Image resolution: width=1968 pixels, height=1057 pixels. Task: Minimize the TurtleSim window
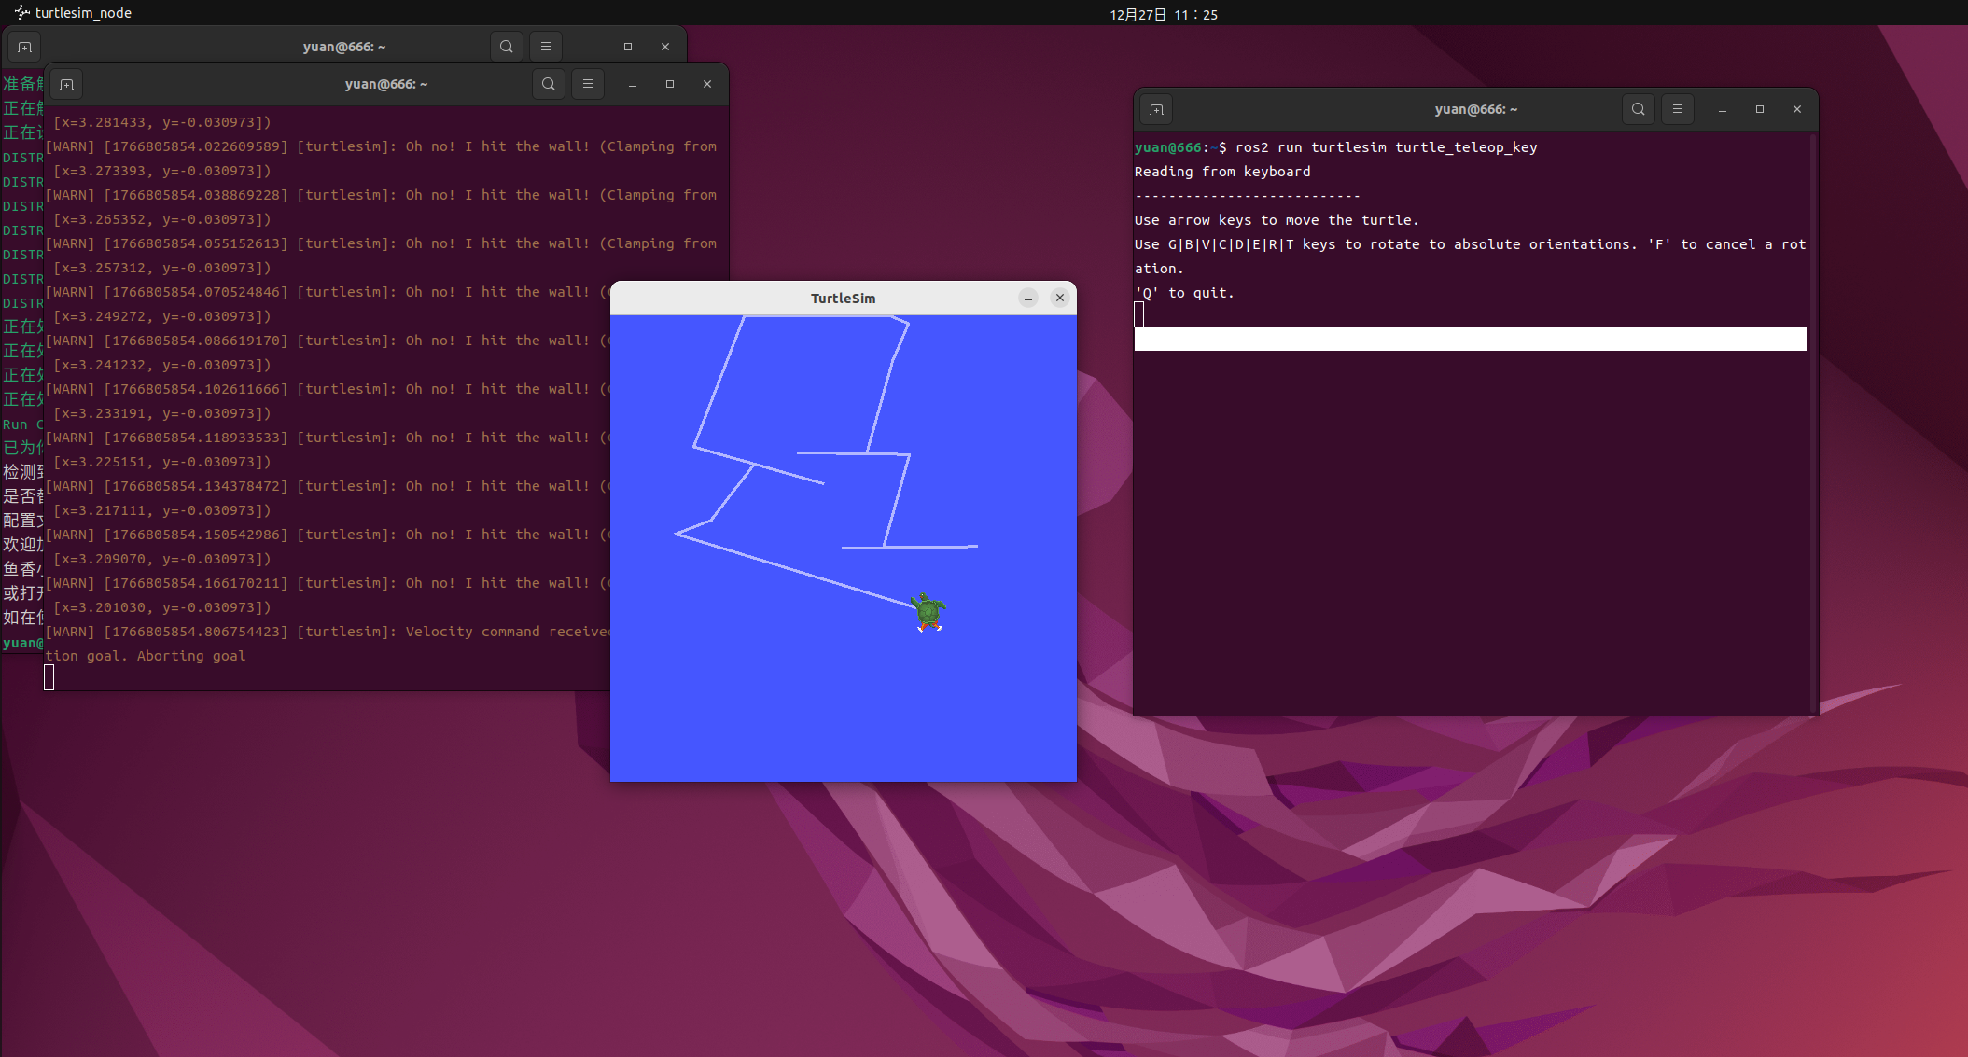point(1028,299)
